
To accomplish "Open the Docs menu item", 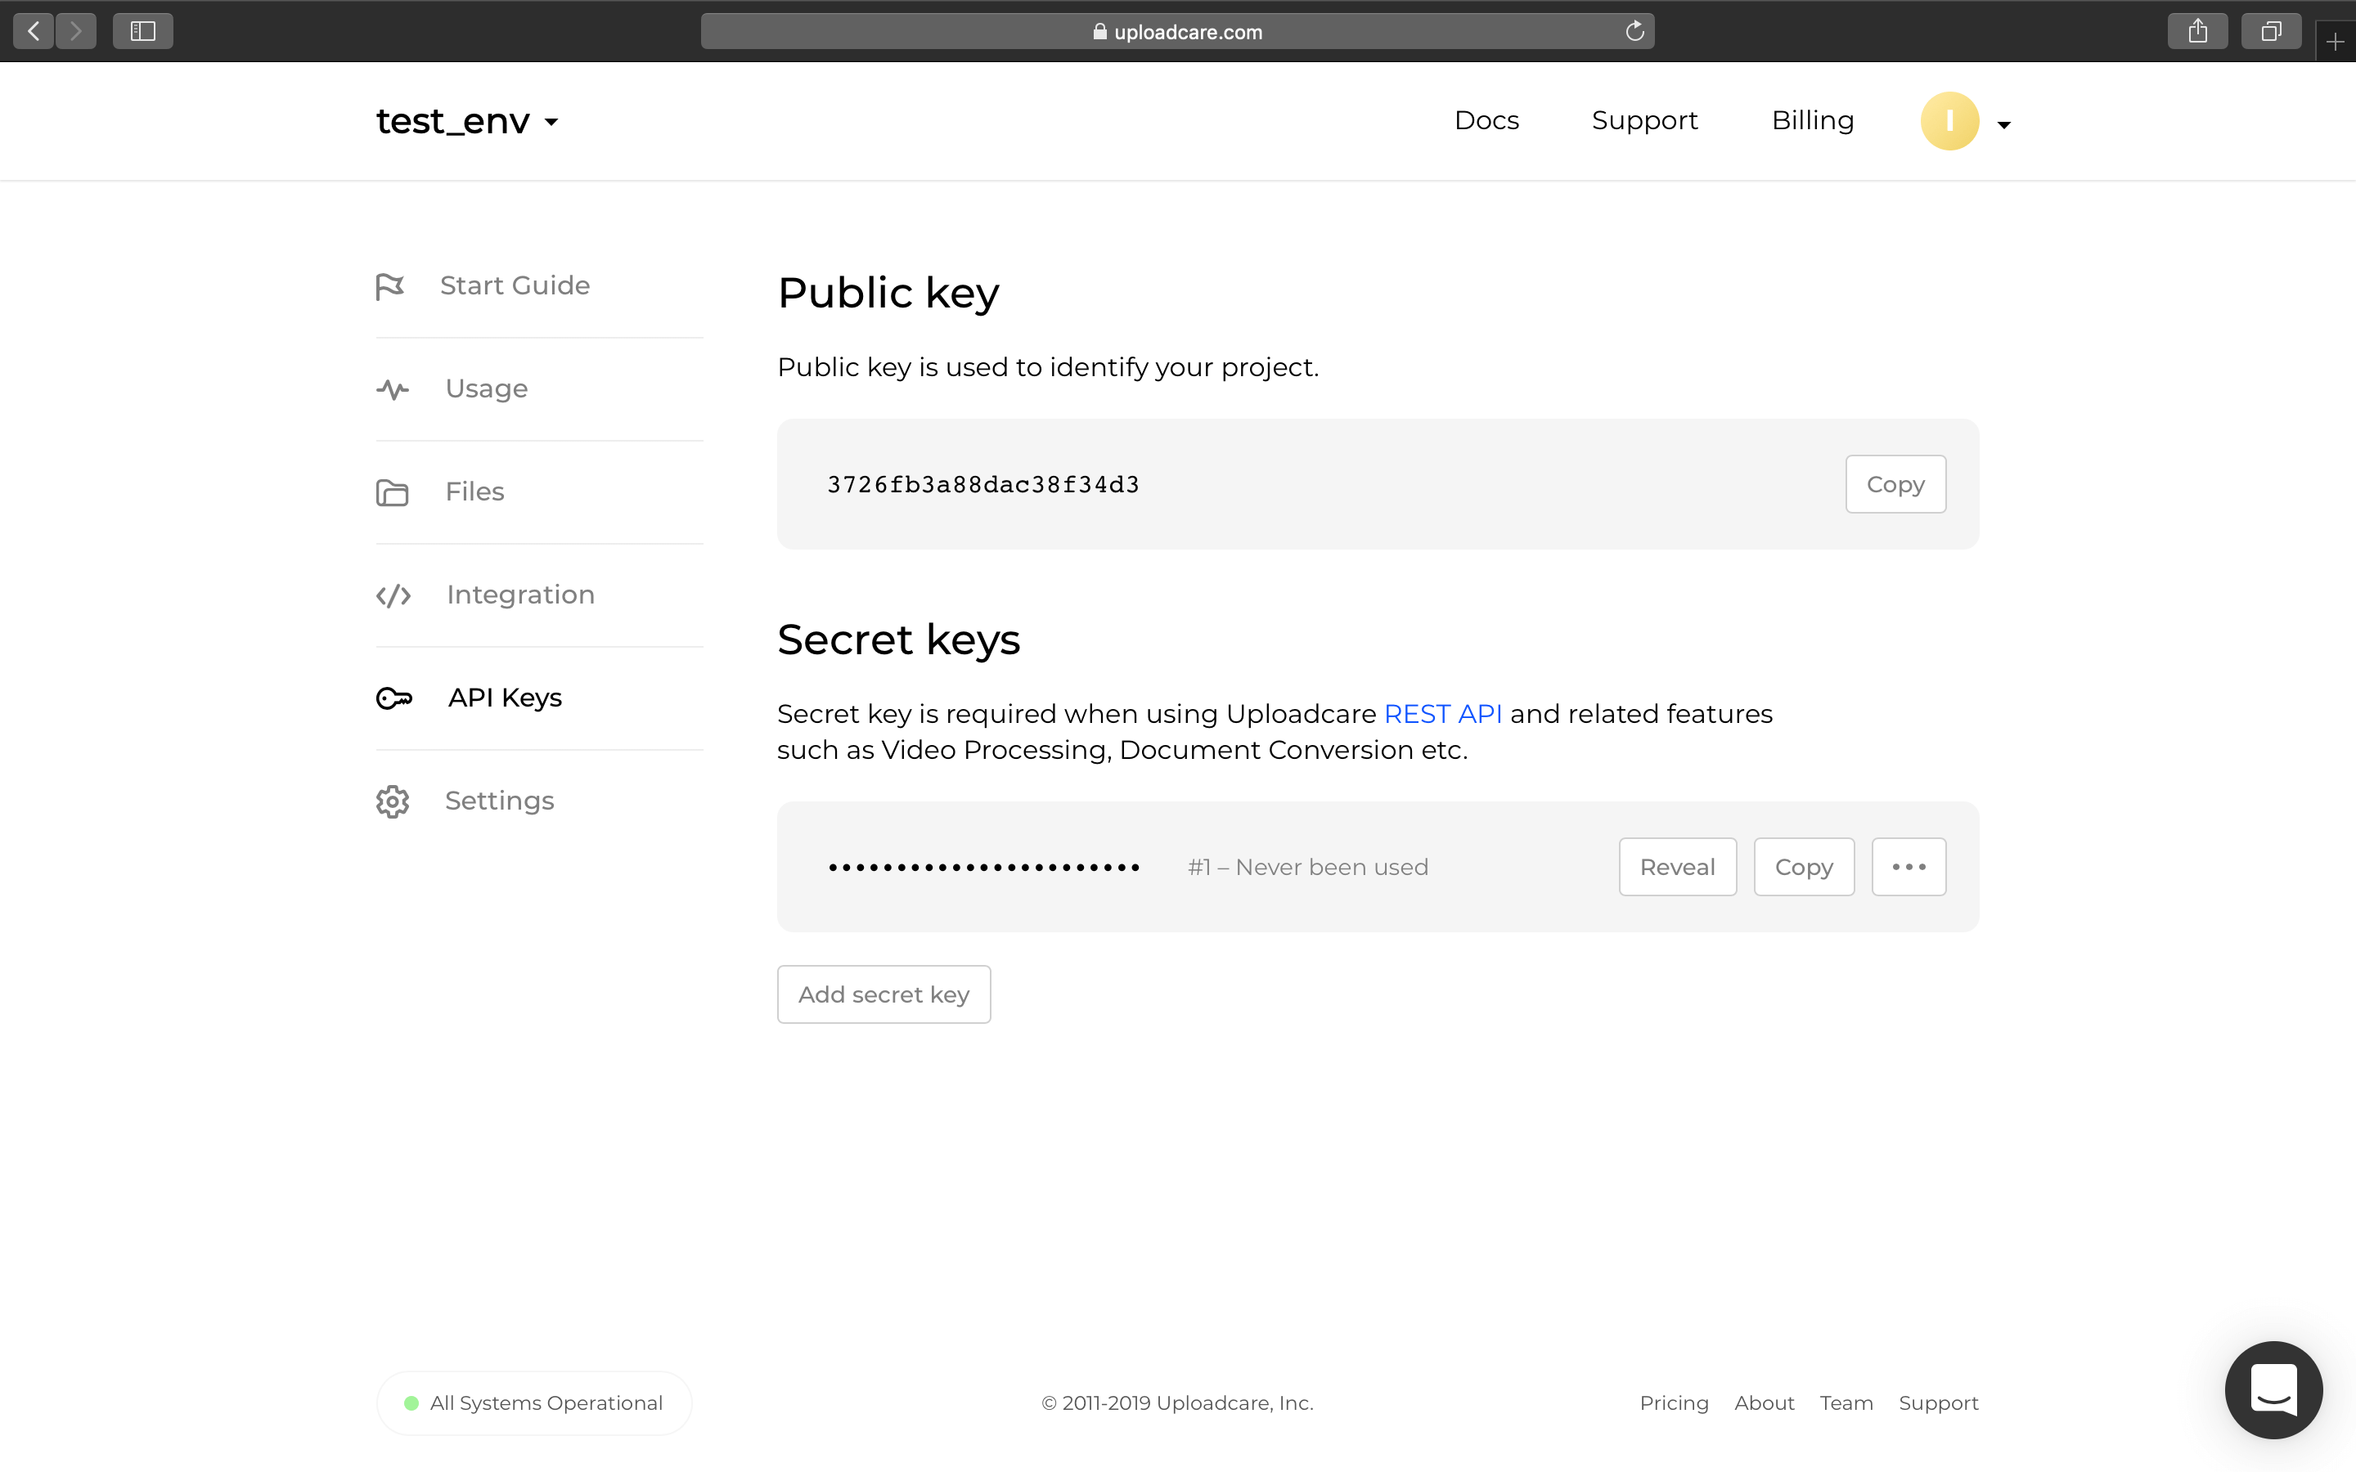I will pos(1486,120).
